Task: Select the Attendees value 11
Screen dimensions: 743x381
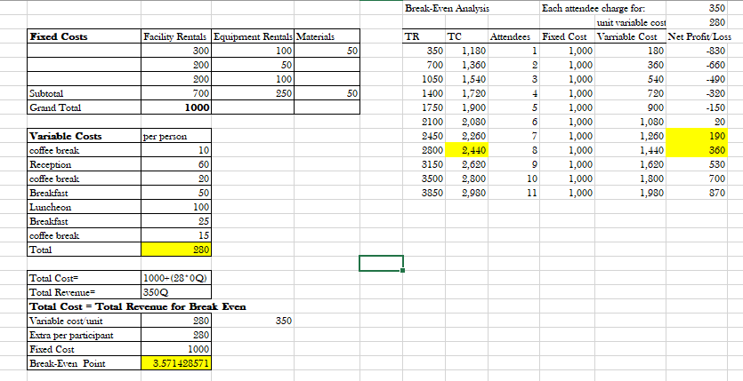Action: pyautogui.click(x=513, y=193)
